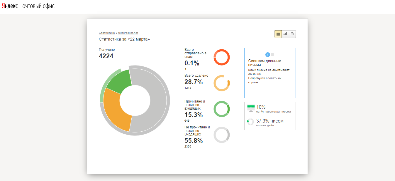The height and width of the screenshot is (181, 395).
Task: Switch to the second tip dot
Action: (x=272, y=55)
